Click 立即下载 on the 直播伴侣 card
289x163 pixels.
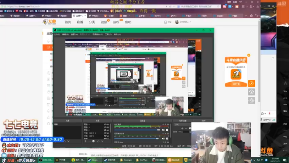click(236, 84)
